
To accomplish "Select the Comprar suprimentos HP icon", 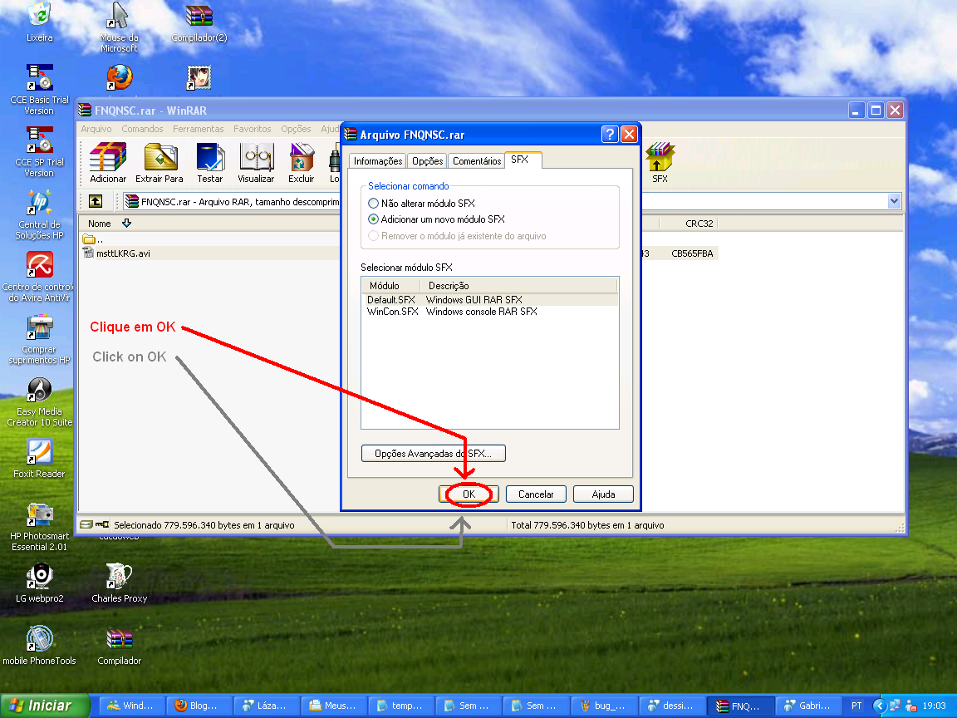I will [39, 339].
